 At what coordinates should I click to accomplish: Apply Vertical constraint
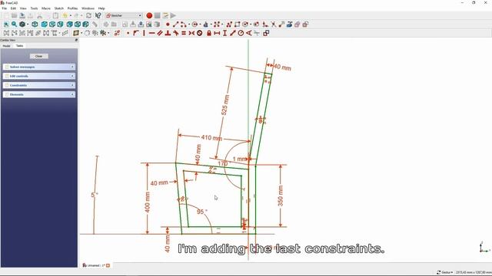[x=144, y=33]
